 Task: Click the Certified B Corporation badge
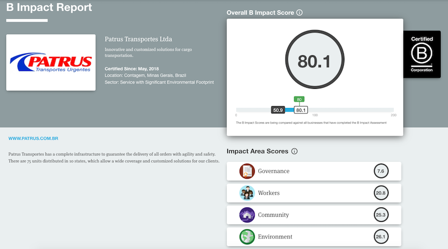tap(422, 54)
